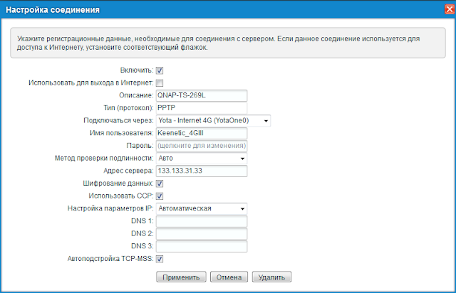The width and height of the screenshot is (456, 293).
Task: Focus the Описание text field
Action: [202, 95]
